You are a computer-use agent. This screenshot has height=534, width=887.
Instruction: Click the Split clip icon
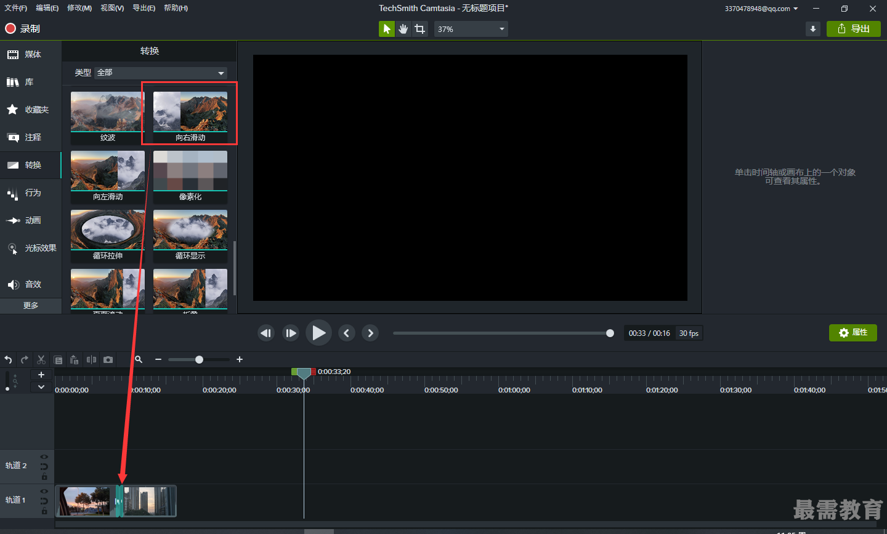click(x=91, y=360)
